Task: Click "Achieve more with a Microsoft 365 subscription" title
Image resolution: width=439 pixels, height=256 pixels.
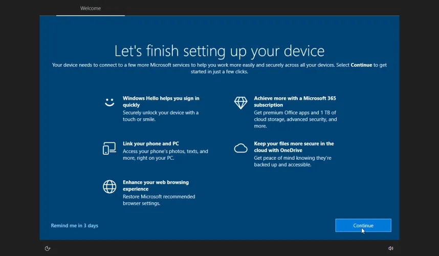Action: coord(295,101)
